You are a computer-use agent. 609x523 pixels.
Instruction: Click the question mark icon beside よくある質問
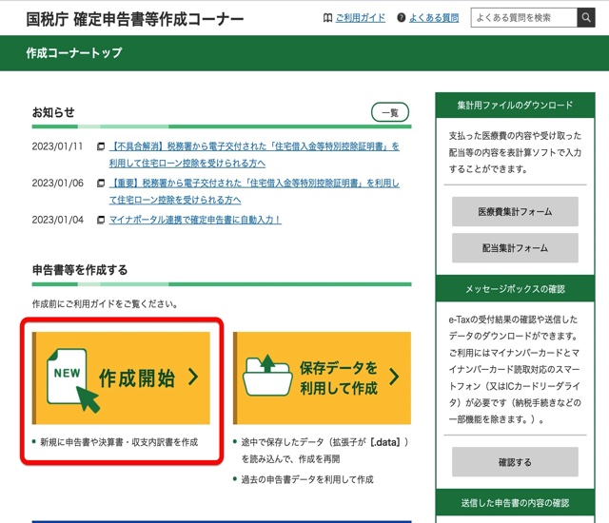(x=402, y=18)
